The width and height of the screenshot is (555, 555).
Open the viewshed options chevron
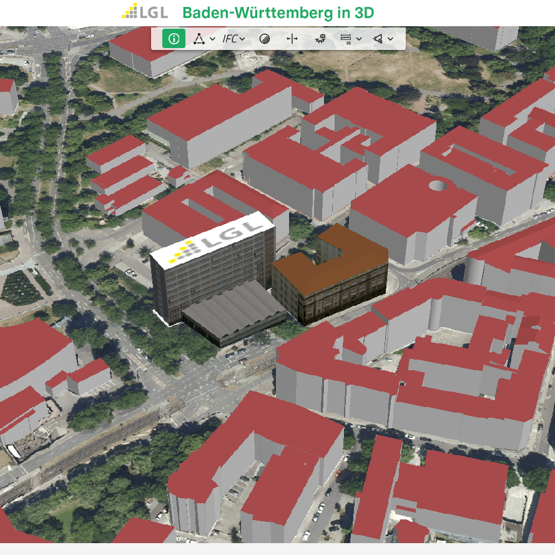click(x=391, y=39)
